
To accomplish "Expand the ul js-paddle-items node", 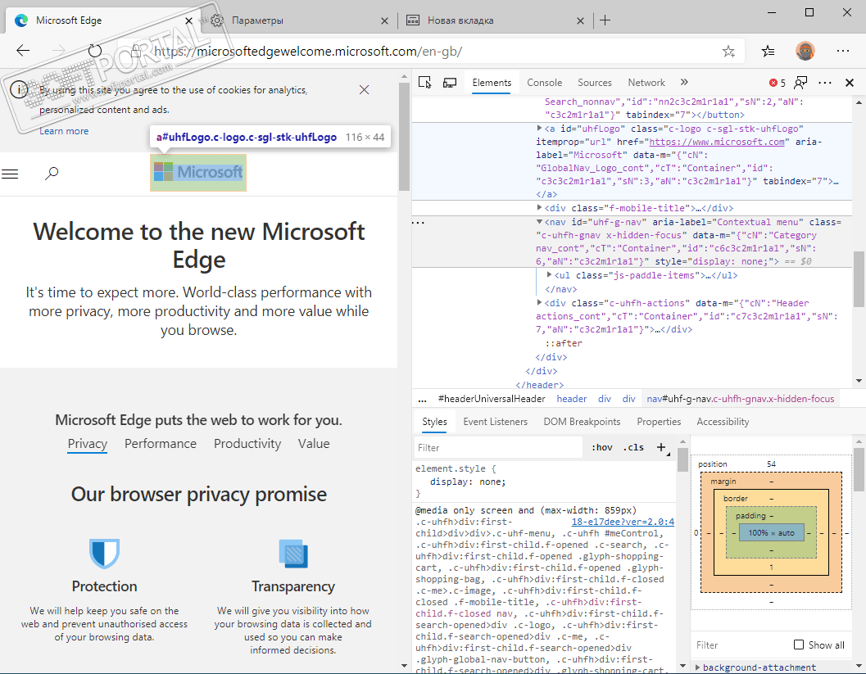I will coord(549,274).
